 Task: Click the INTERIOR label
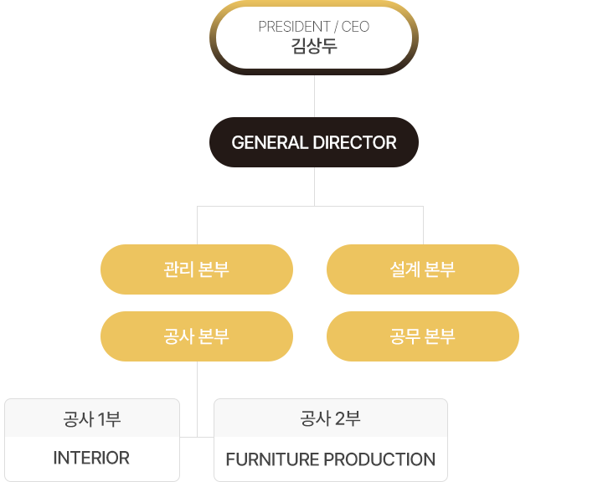point(91,458)
